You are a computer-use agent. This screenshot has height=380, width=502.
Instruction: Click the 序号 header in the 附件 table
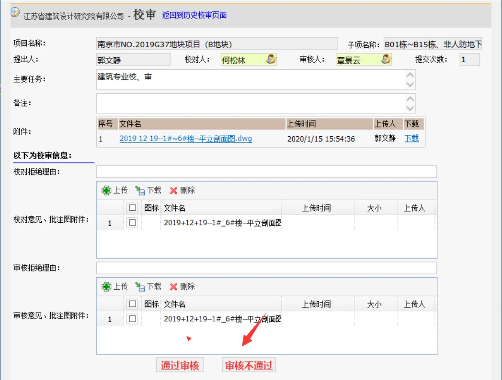tap(107, 124)
